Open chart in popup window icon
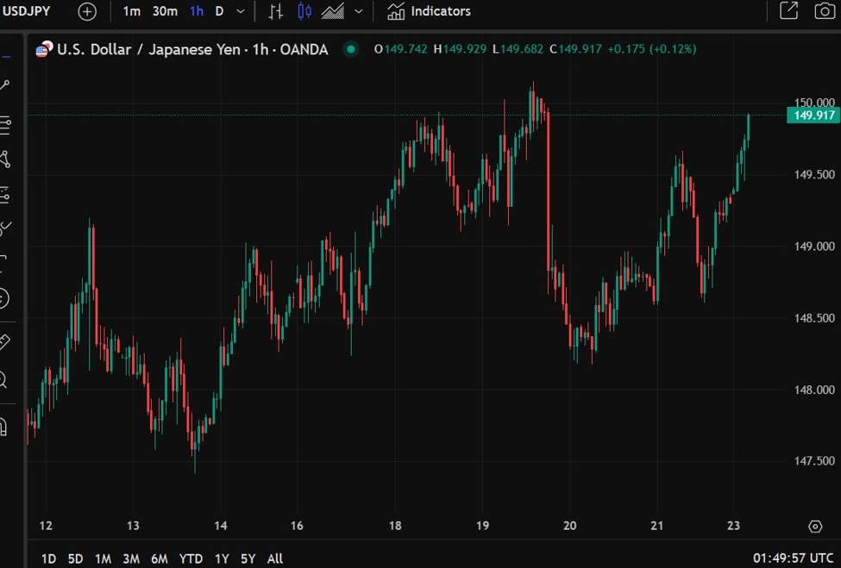The image size is (841, 568). click(788, 11)
